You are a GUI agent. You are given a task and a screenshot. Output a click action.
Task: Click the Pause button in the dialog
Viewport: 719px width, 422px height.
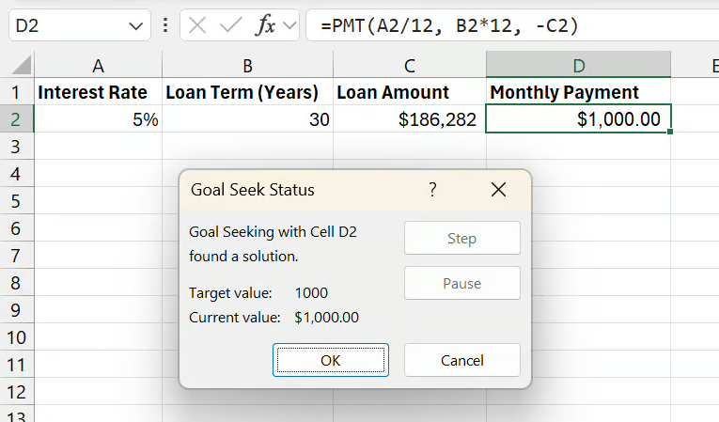[x=461, y=284]
